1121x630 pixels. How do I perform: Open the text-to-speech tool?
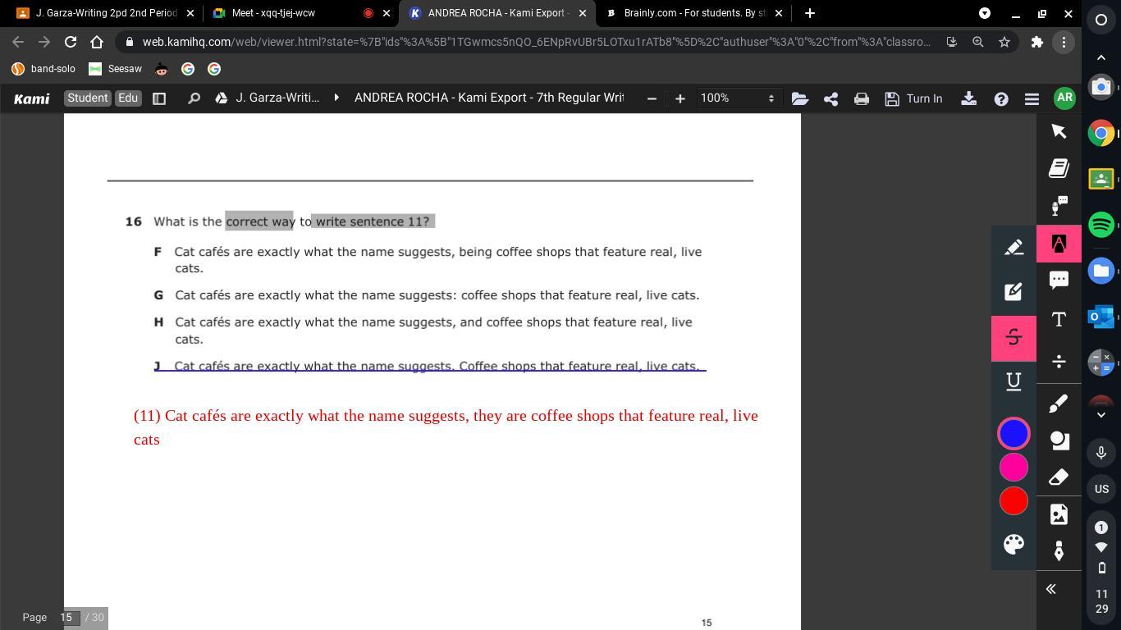click(1059, 205)
